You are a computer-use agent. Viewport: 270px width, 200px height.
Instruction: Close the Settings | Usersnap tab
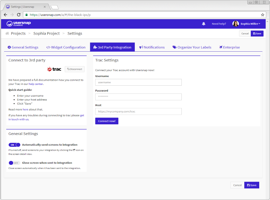click(45, 7)
